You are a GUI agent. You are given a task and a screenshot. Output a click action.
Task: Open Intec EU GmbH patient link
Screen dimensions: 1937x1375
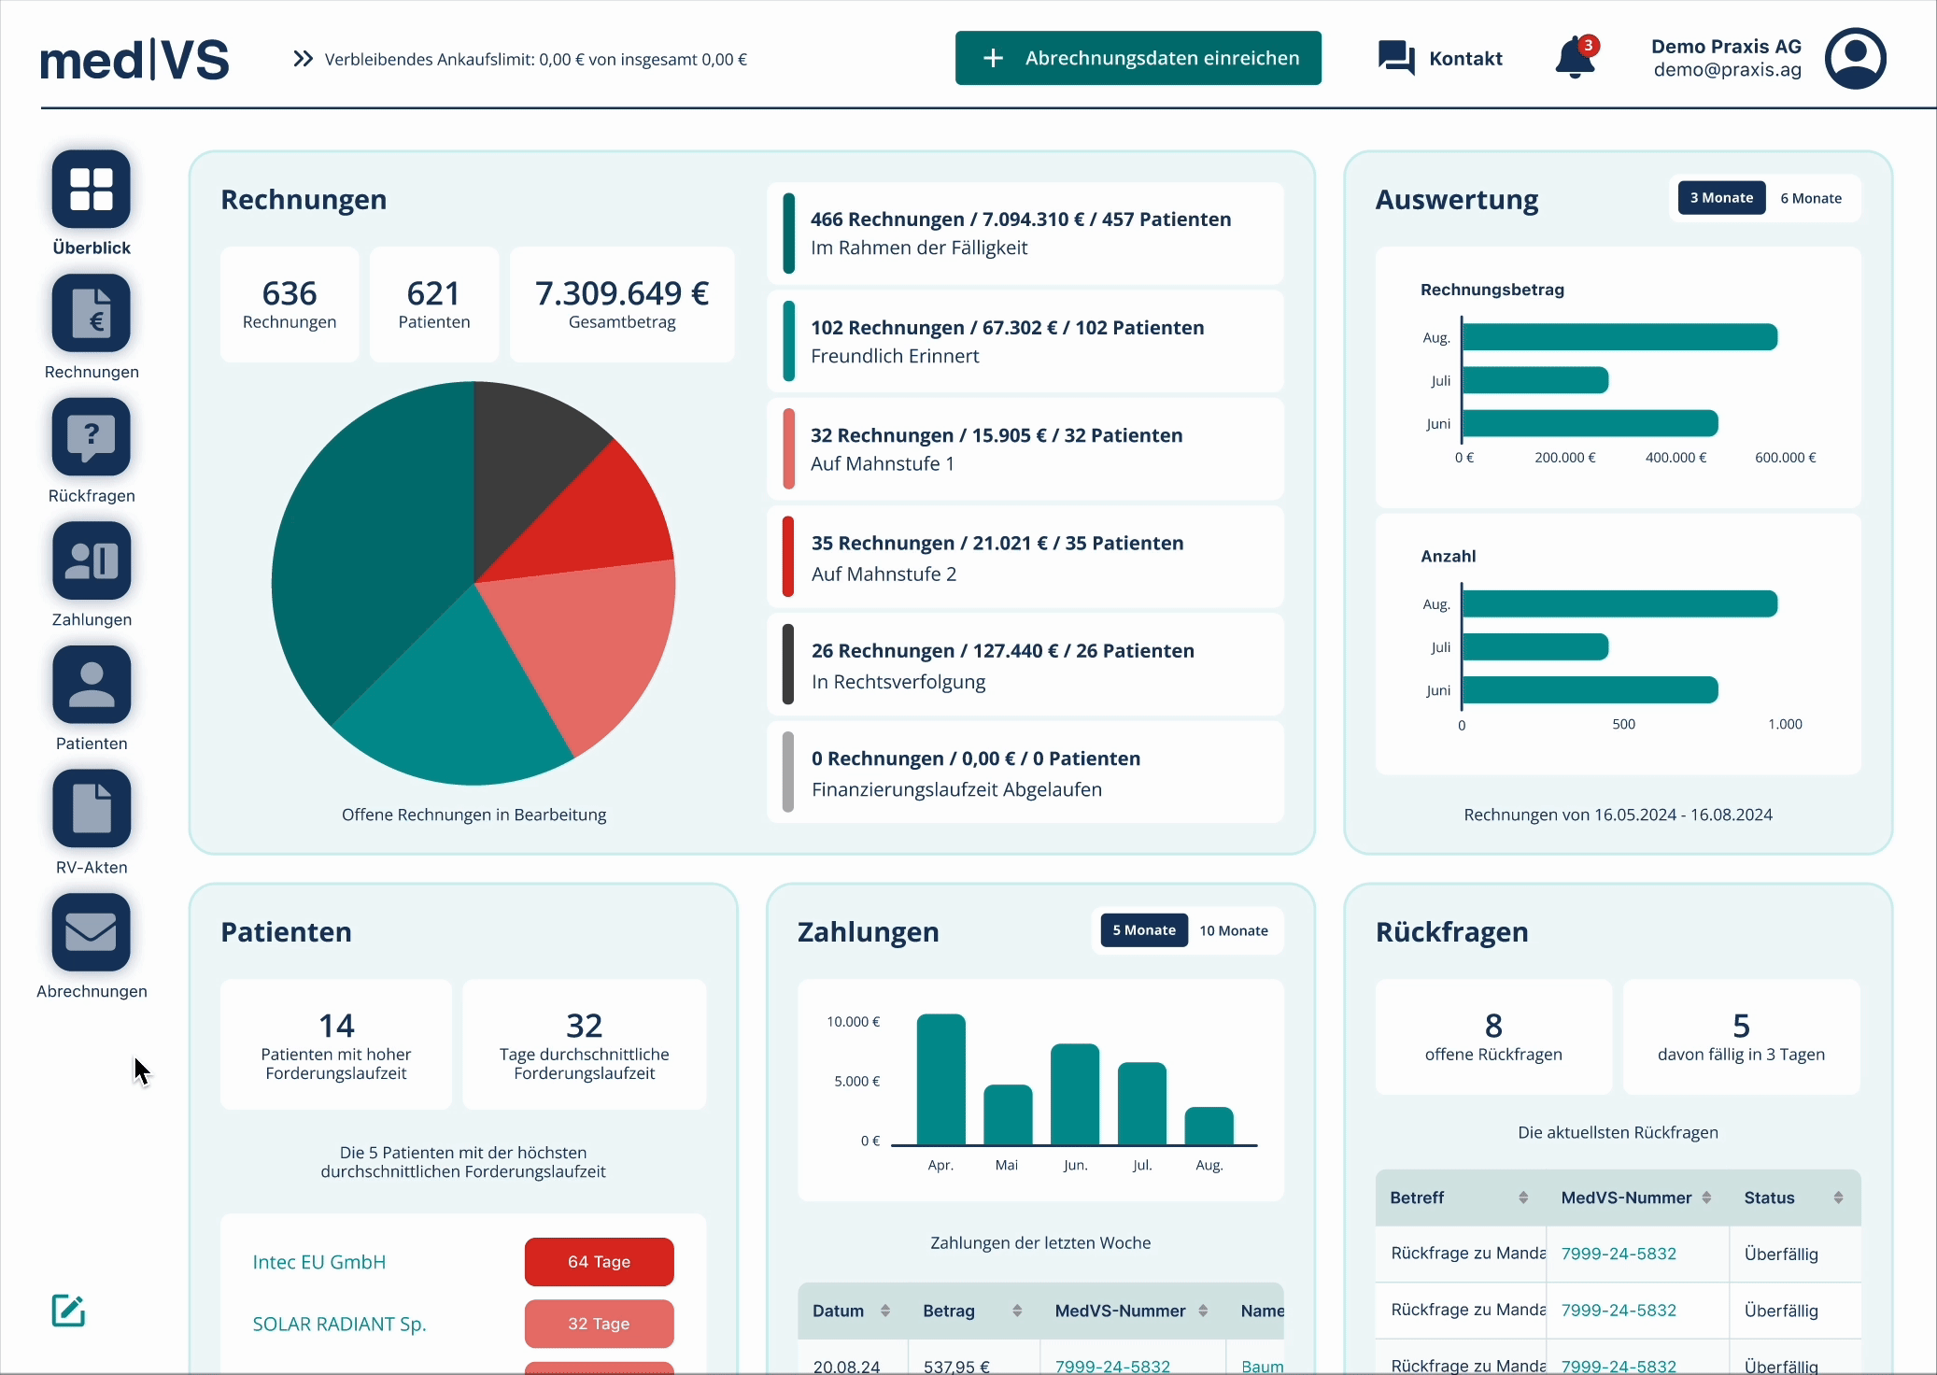318,1262
